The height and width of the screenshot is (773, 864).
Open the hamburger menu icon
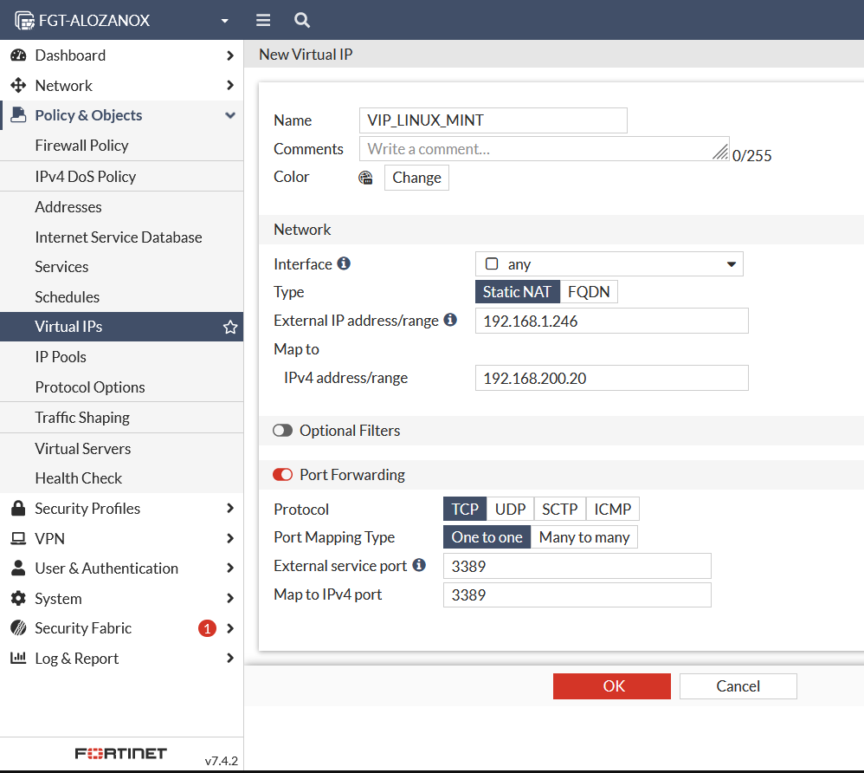[x=262, y=19]
